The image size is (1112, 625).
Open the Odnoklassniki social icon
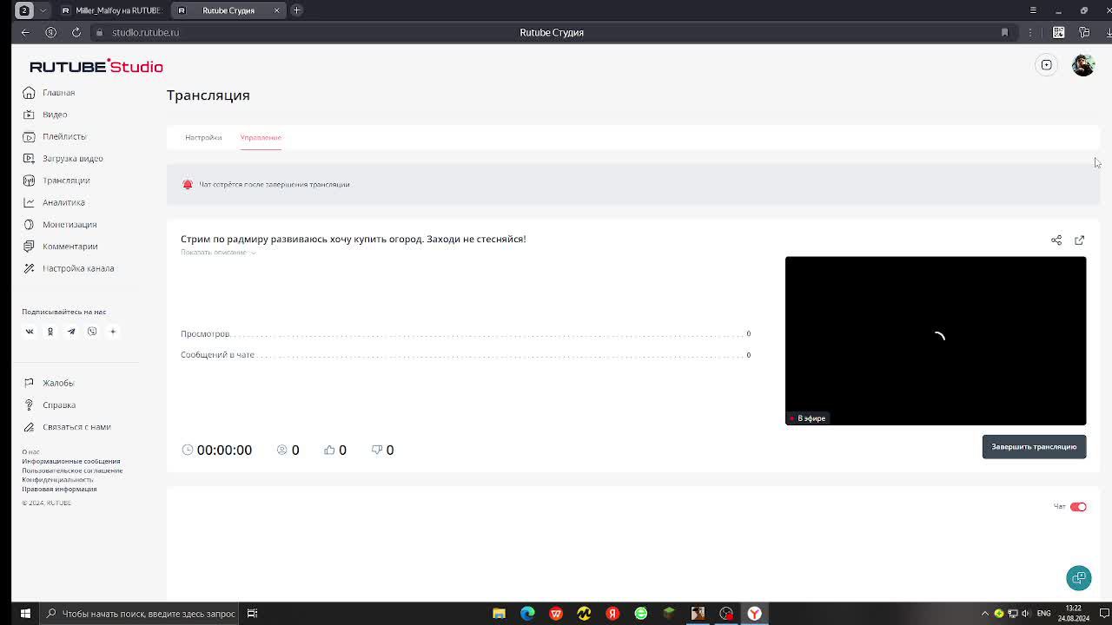point(50,332)
